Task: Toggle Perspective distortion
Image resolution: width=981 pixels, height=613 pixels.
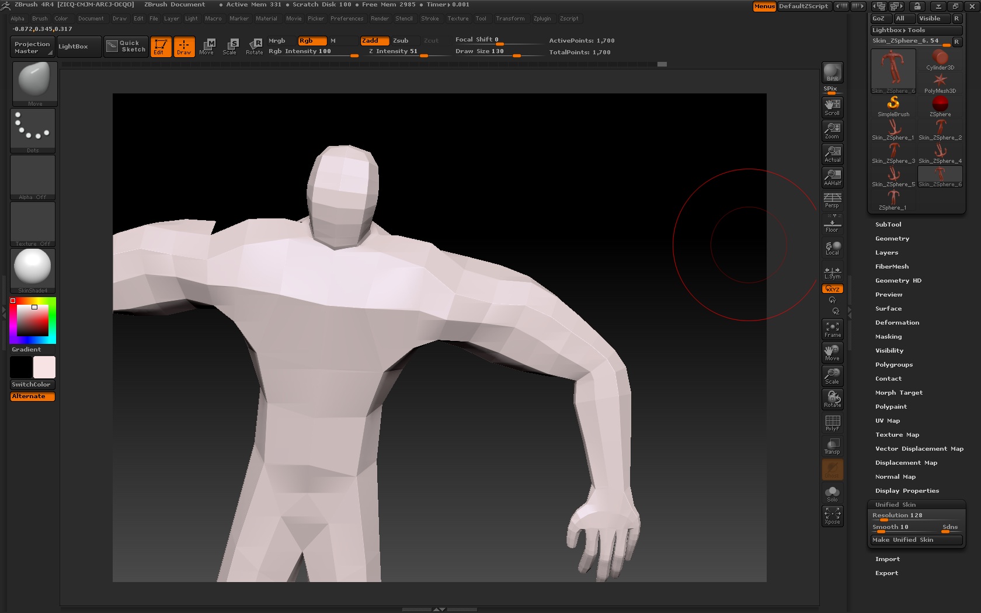Action: (832, 200)
